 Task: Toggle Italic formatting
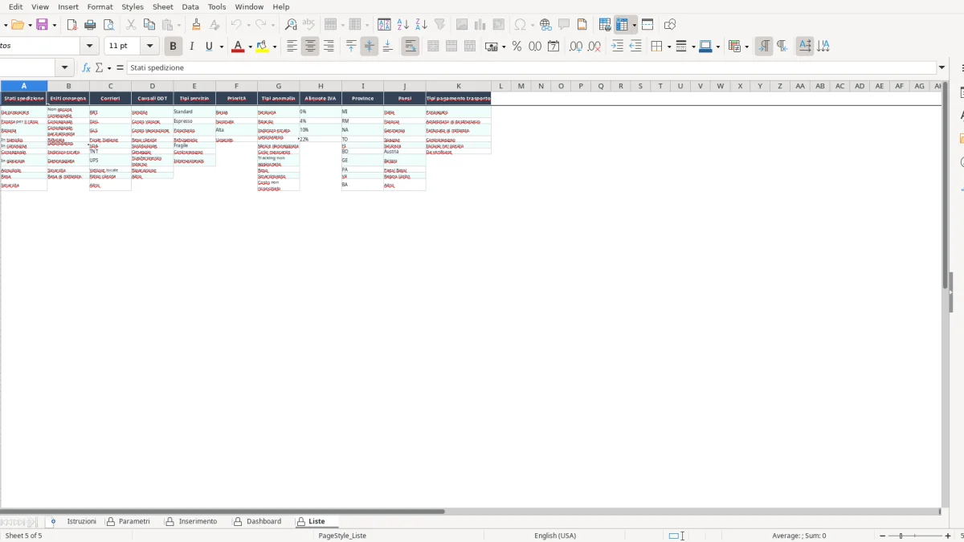[191, 47]
